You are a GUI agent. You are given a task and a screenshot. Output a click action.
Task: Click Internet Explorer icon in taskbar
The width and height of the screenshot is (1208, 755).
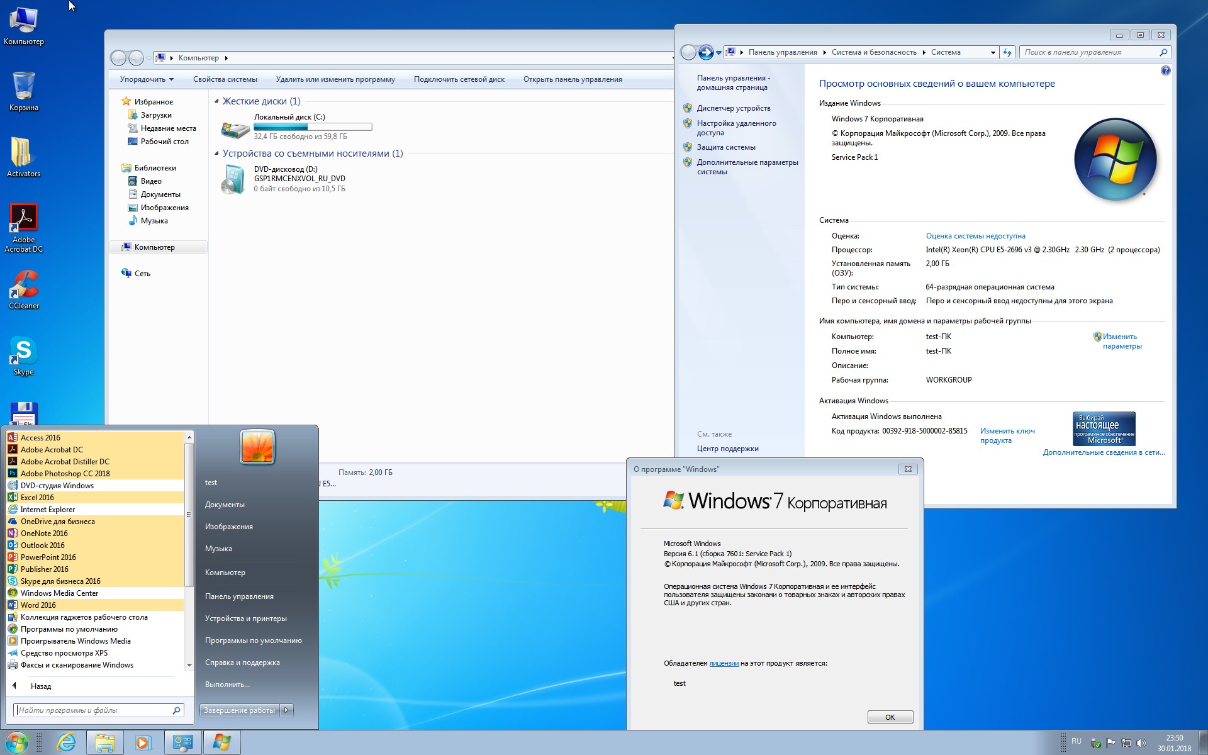[66, 742]
